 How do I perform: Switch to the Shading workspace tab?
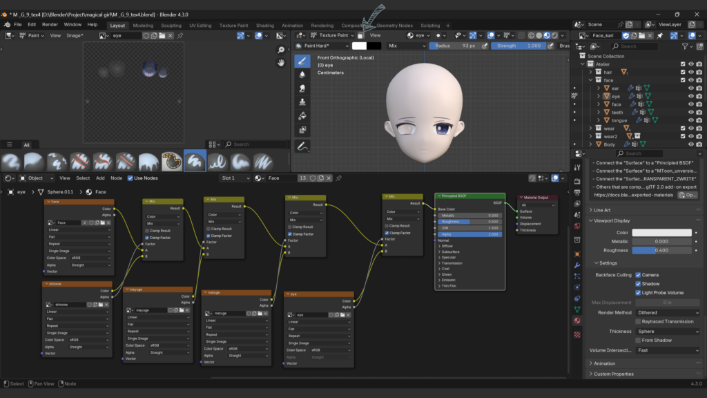(x=264, y=26)
